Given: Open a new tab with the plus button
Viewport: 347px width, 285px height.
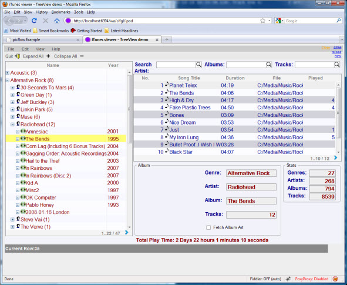Looking at the screenshot, I should coord(167,39).
